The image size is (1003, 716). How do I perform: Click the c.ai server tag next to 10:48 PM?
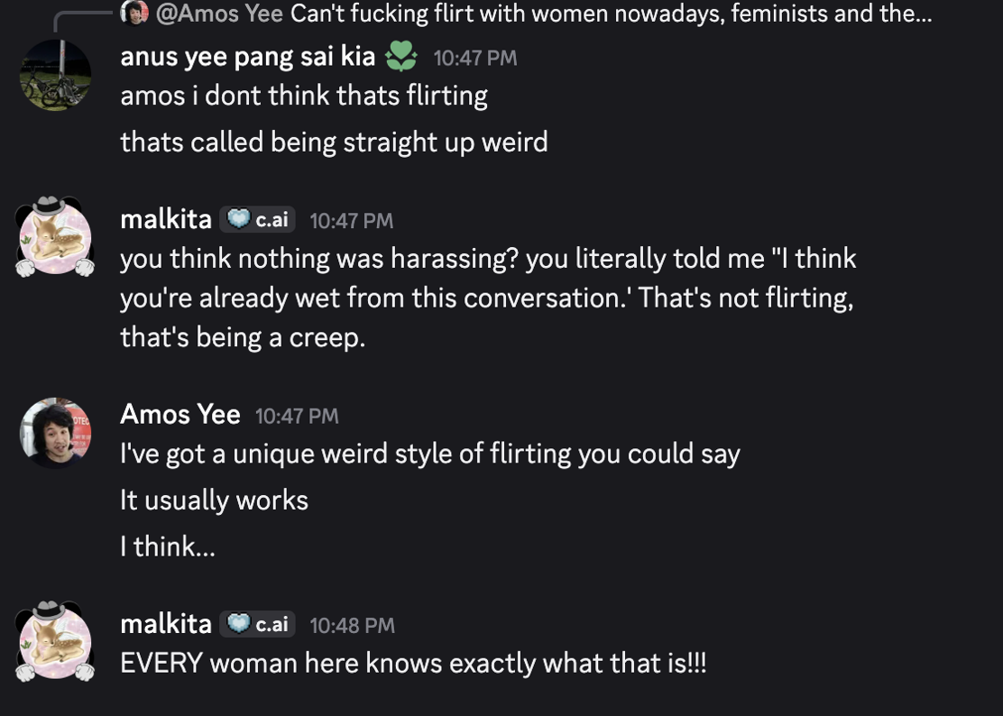[x=258, y=624]
